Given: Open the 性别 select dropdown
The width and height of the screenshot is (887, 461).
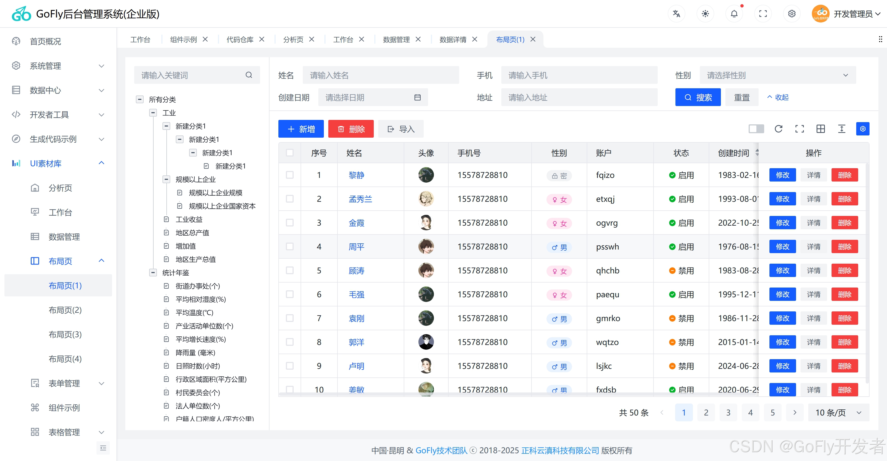Looking at the screenshot, I should pos(777,75).
